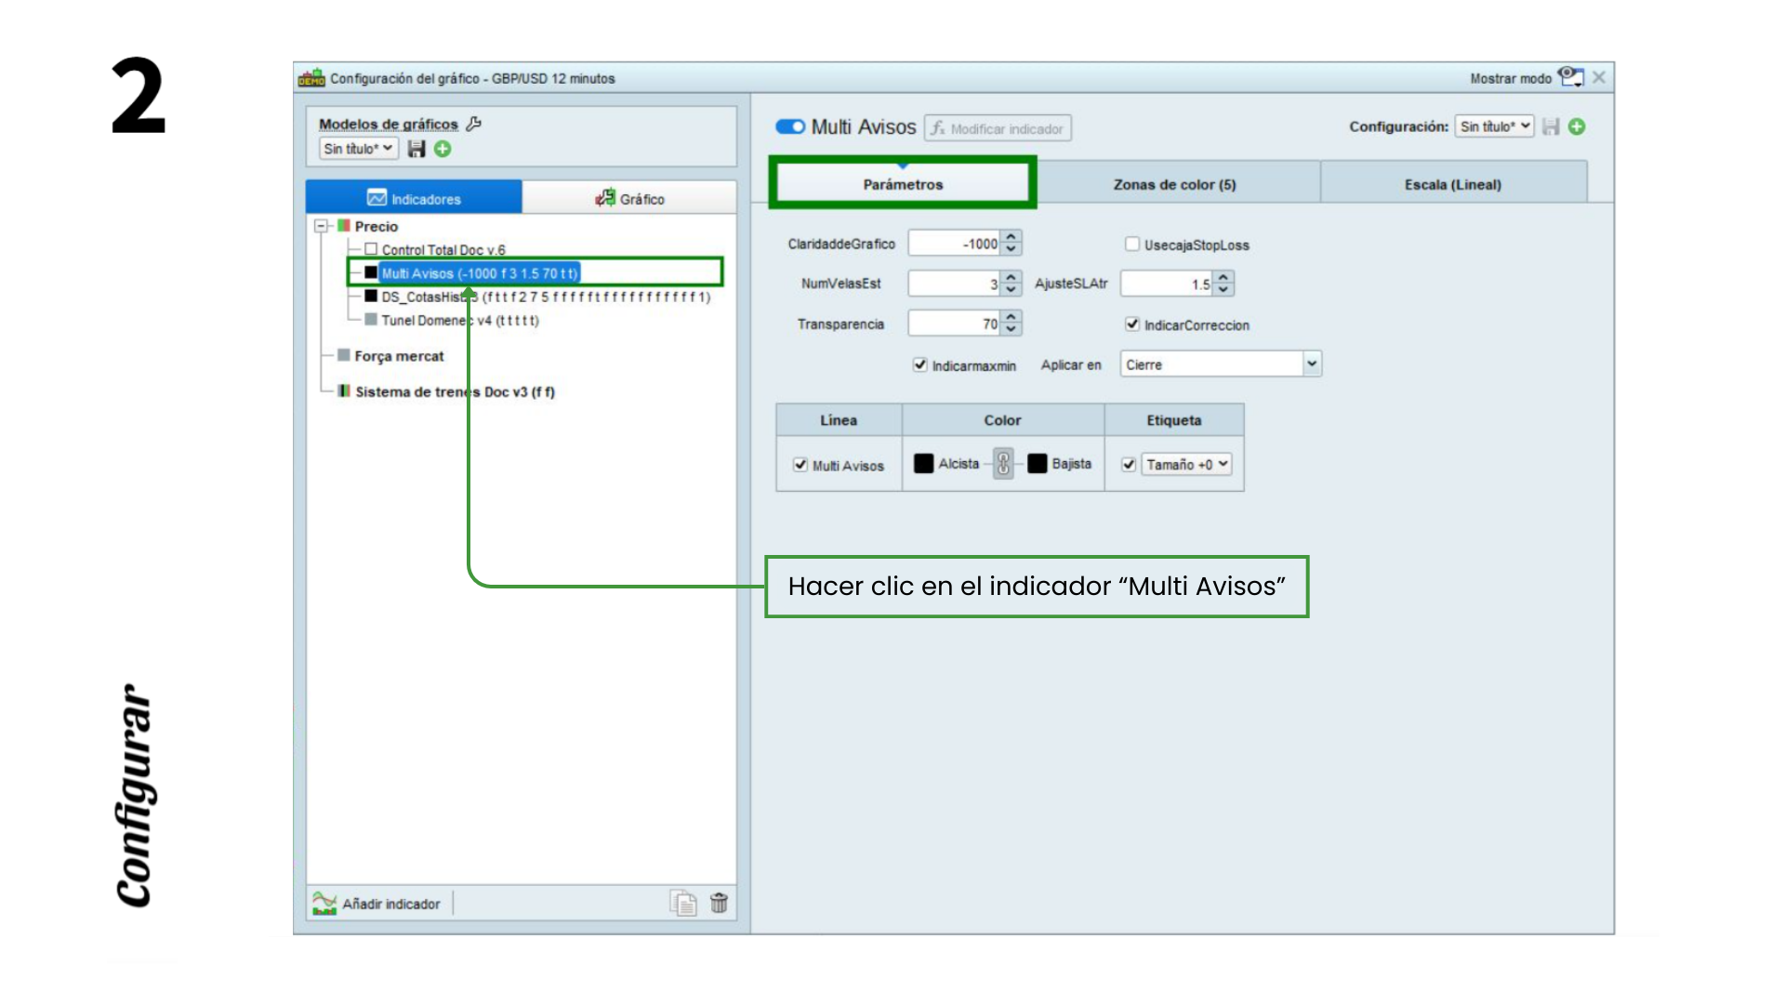Click the green plus next to Configuración

point(1577,127)
